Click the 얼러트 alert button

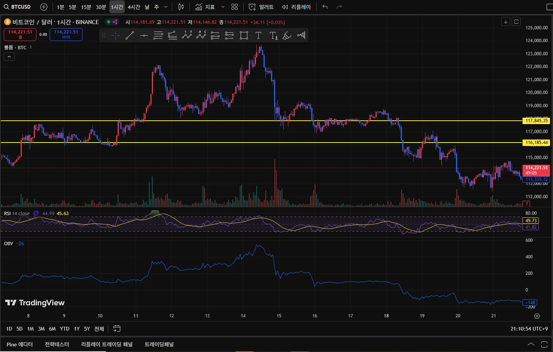pyautogui.click(x=261, y=7)
